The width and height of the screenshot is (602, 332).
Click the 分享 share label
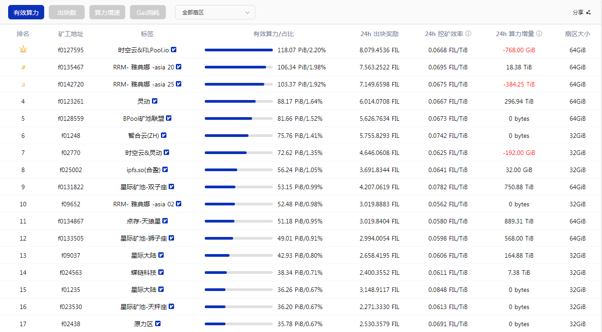[578, 13]
